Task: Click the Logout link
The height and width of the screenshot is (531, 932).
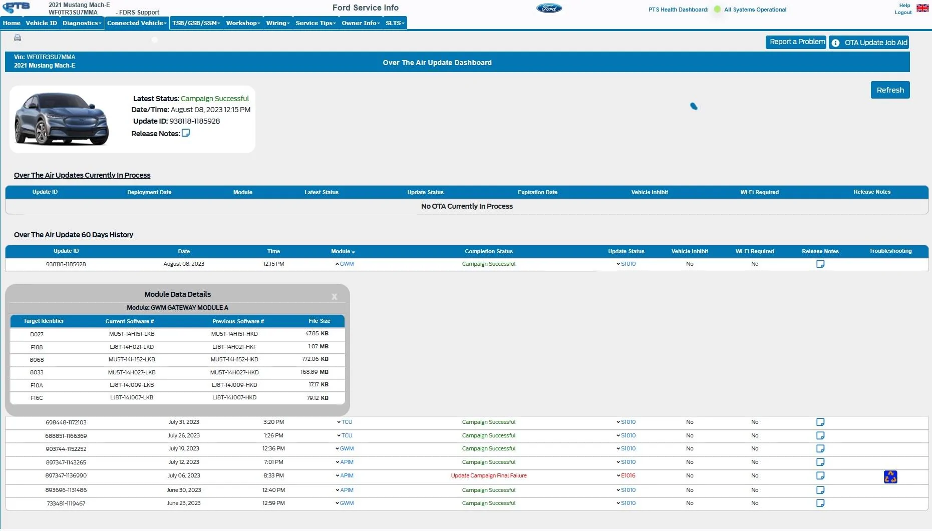Action: [x=903, y=13]
